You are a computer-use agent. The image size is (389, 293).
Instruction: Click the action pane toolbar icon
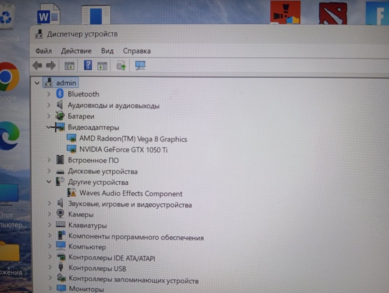pyautogui.click(x=102, y=66)
